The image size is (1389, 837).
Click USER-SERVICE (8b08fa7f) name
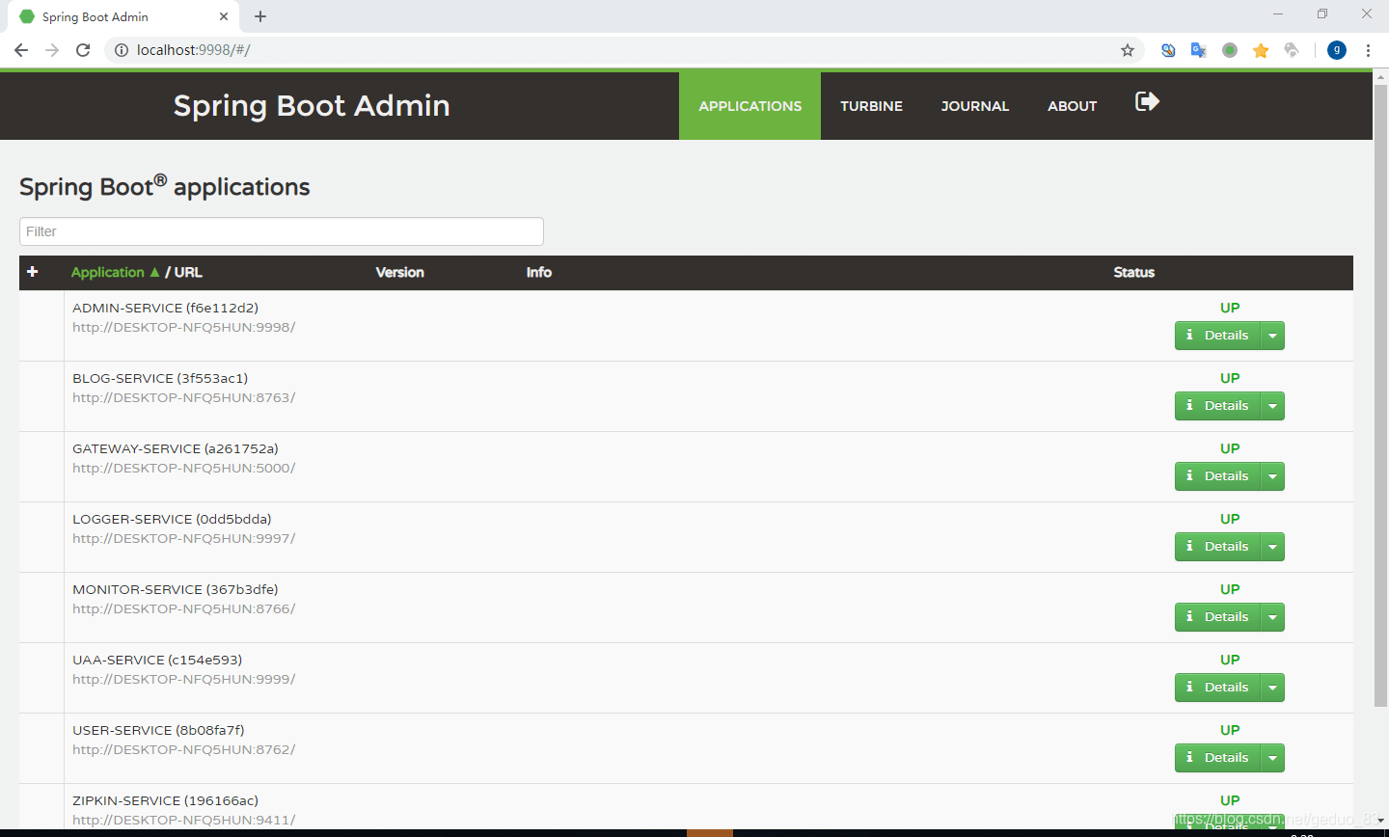coord(158,730)
